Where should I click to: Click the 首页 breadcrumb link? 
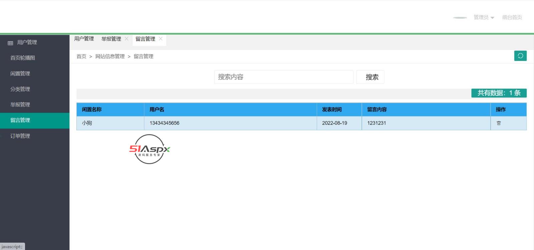pos(81,56)
